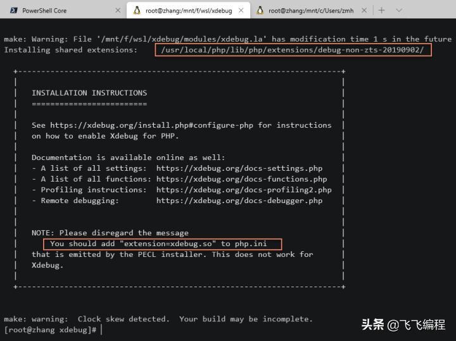Click the 'Profiling instructions:' label
This screenshot has width=456, height=341.
(94, 190)
